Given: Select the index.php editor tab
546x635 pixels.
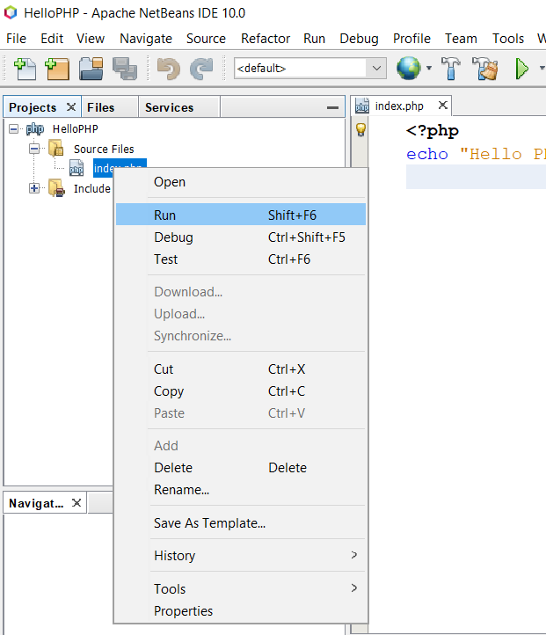Looking at the screenshot, I should click(x=399, y=106).
